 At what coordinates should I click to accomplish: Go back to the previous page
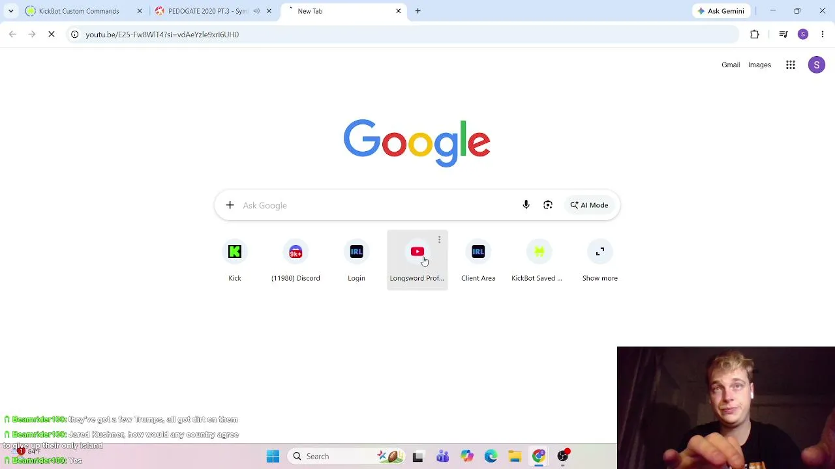click(x=12, y=35)
